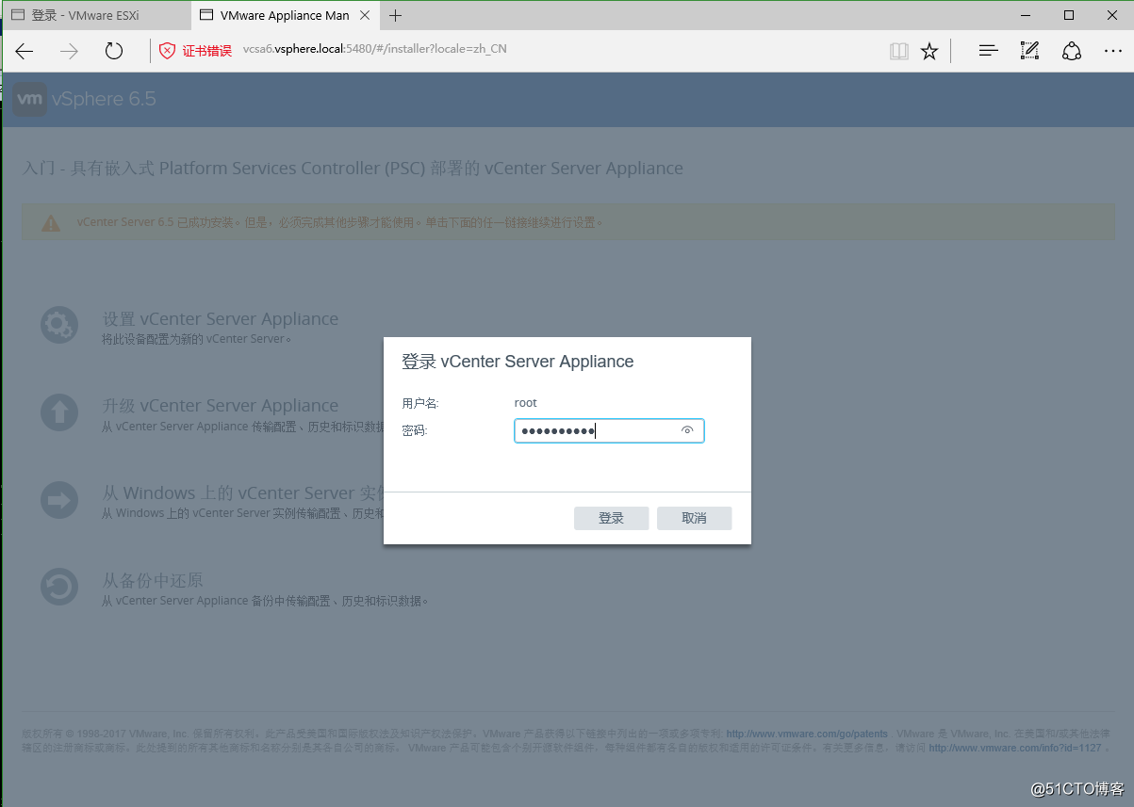Click the Restore from backup circular icon
The height and width of the screenshot is (807, 1134).
tap(59, 587)
